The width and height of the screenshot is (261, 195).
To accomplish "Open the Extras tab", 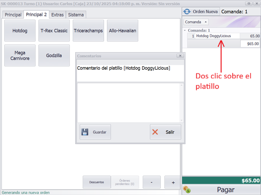I will 57,15.
